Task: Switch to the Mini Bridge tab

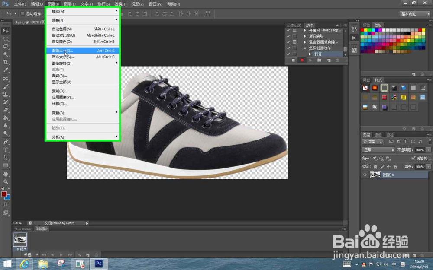Action: tap(23, 229)
